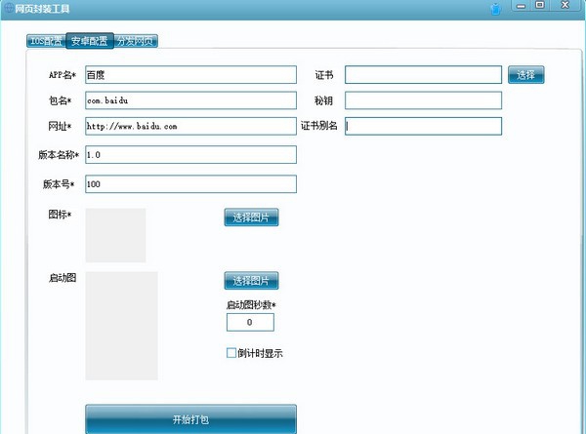Maximize the 网页封装工具 window
Viewport: 586px width, 434px height.
540,5
